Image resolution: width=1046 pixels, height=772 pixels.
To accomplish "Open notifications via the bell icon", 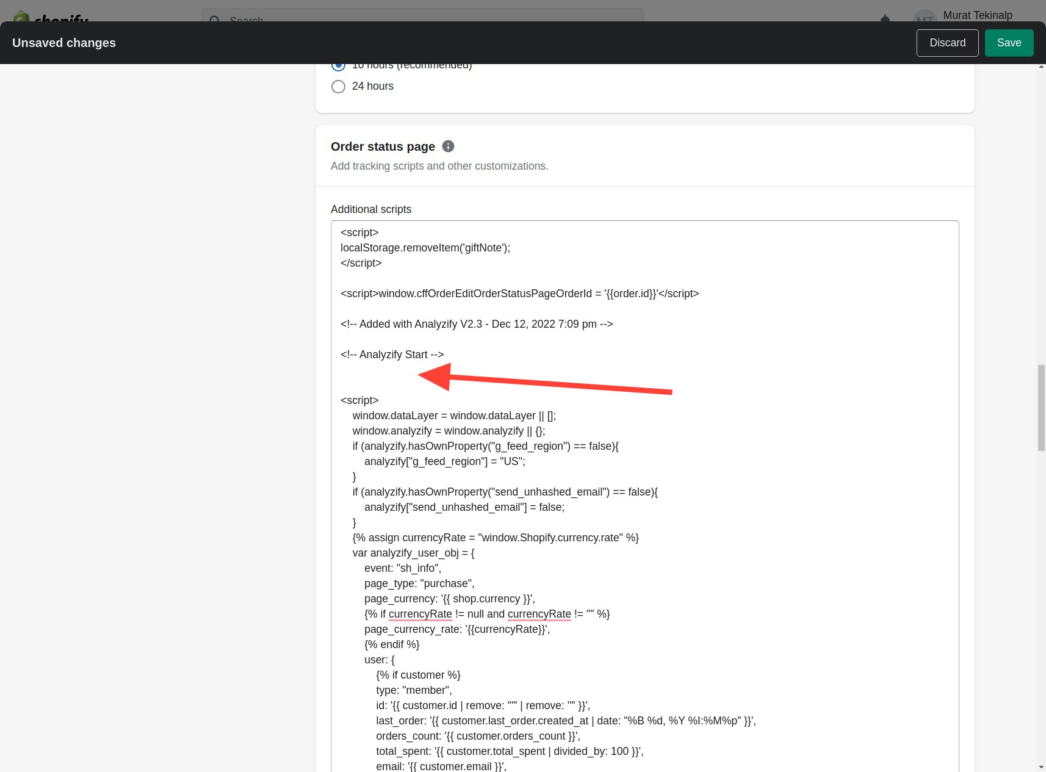I will coord(885,20).
